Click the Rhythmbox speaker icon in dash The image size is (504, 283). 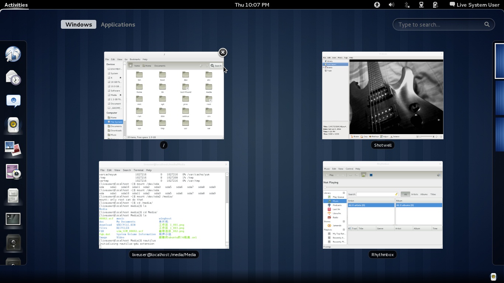pyautogui.click(x=13, y=125)
